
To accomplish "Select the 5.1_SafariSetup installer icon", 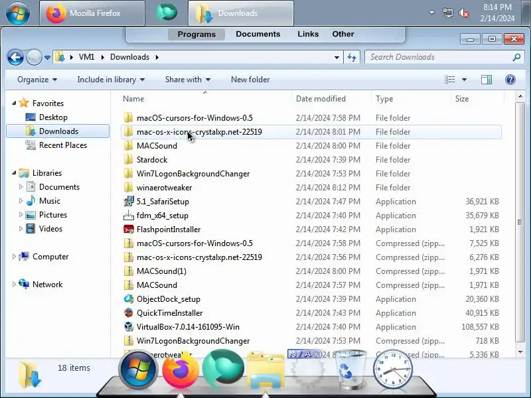I will tap(128, 202).
